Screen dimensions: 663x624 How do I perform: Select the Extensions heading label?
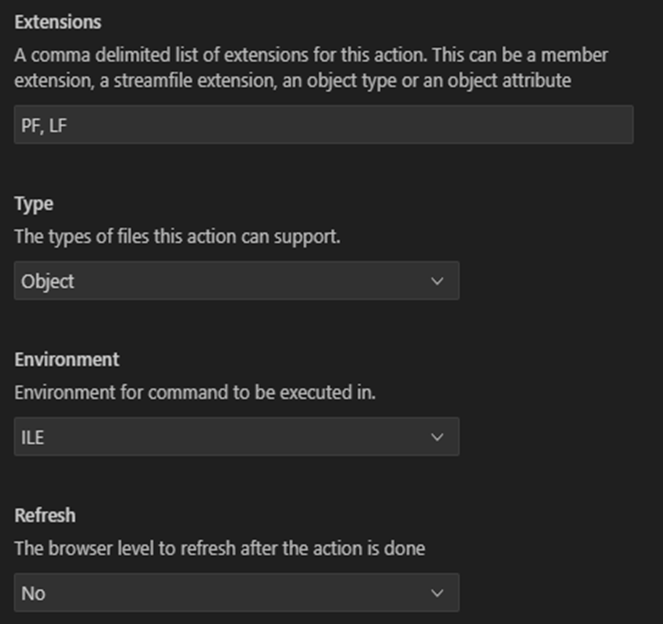coord(57,22)
